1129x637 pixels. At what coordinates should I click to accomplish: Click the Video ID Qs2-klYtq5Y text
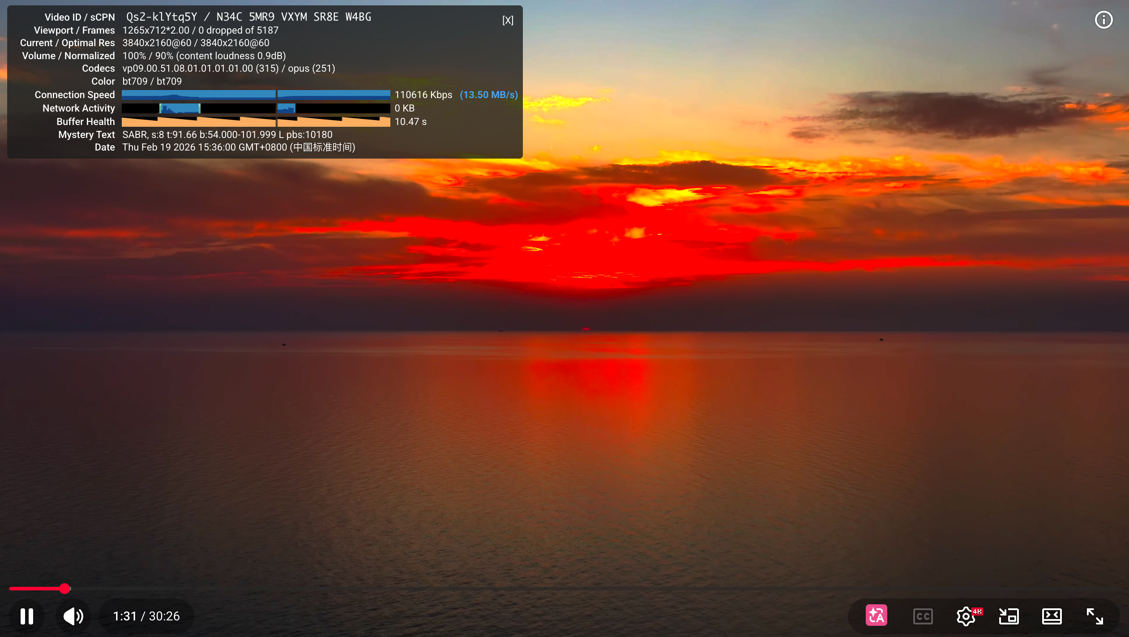pos(162,17)
